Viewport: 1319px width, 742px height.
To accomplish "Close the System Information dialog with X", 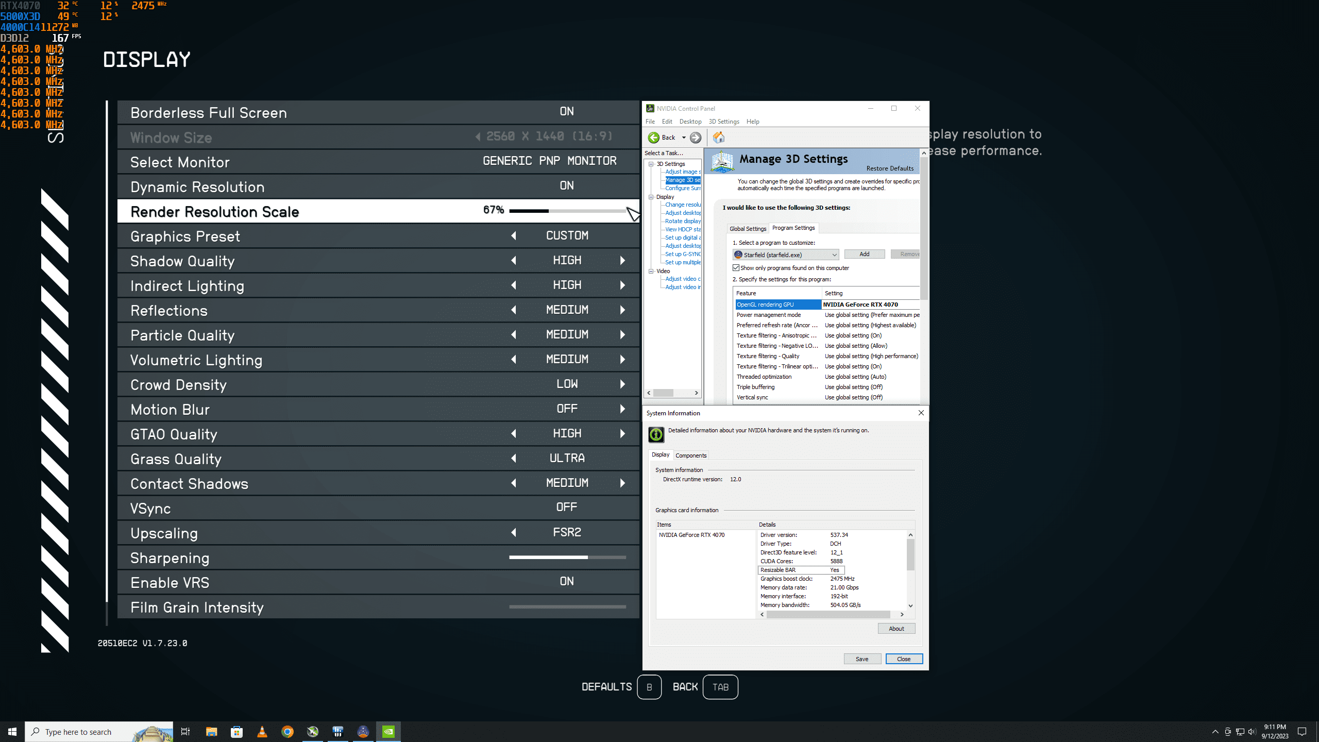I will (x=921, y=413).
